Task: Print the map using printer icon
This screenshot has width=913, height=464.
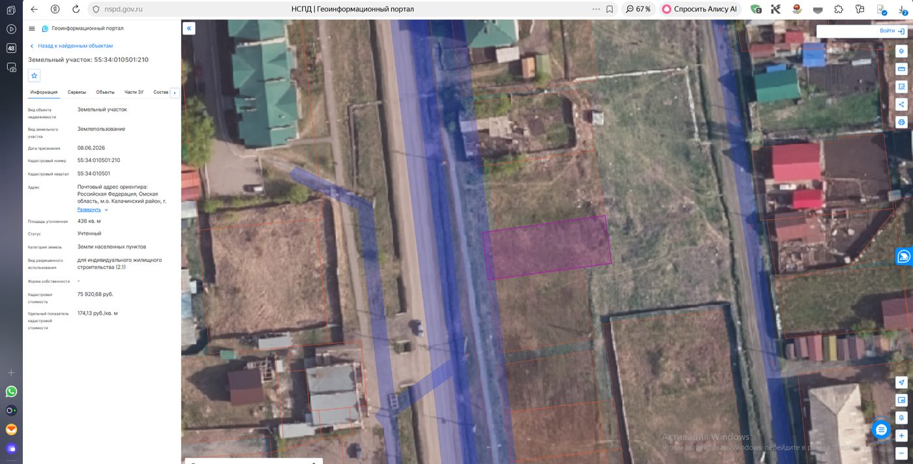Action: tap(902, 122)
